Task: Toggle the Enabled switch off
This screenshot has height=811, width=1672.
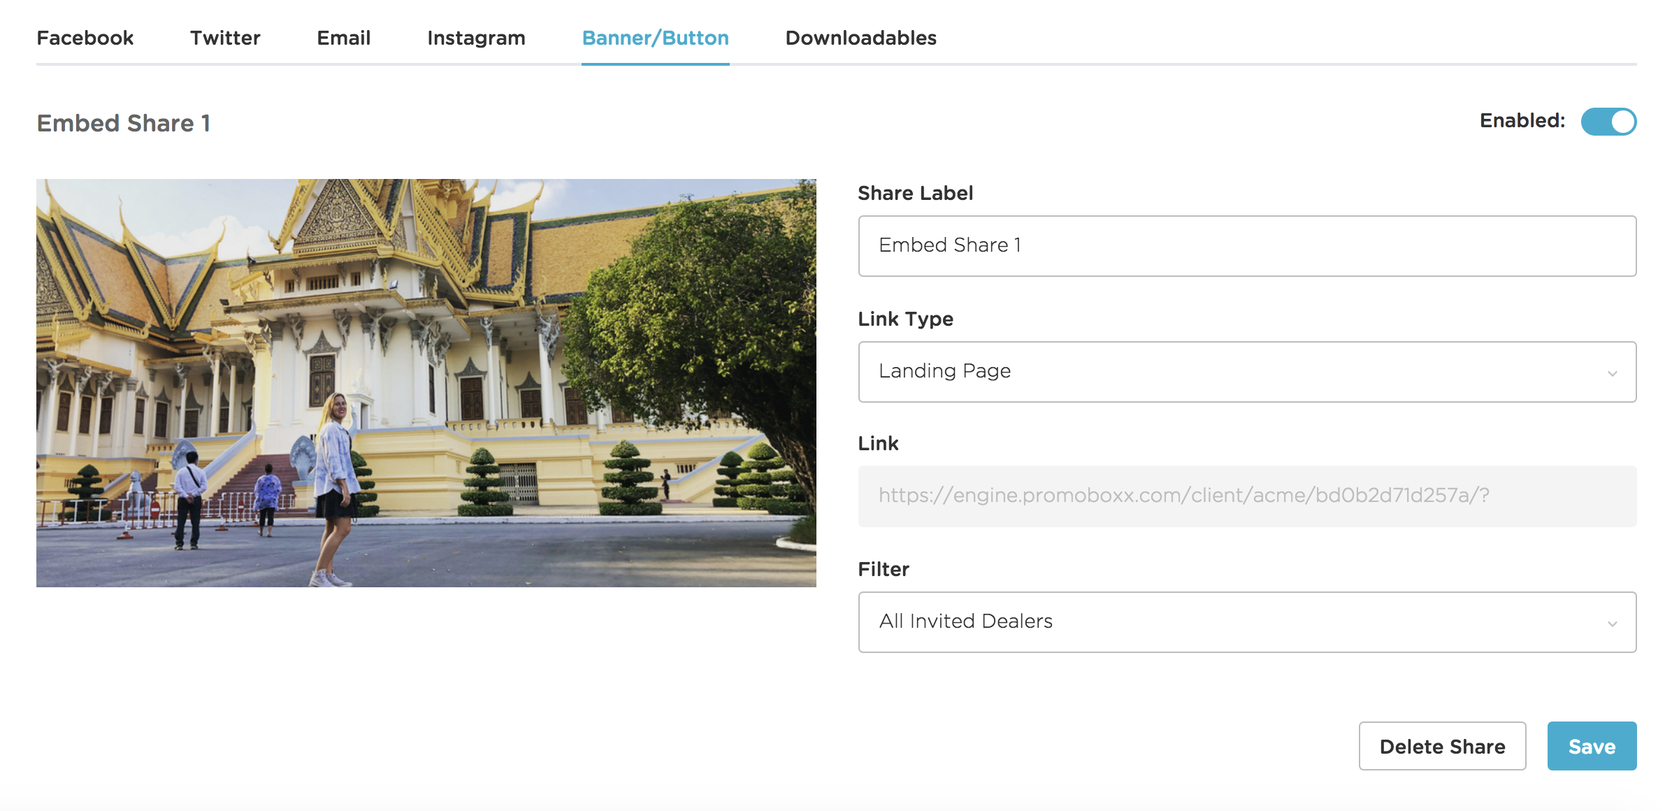Action: (1608, 122)
